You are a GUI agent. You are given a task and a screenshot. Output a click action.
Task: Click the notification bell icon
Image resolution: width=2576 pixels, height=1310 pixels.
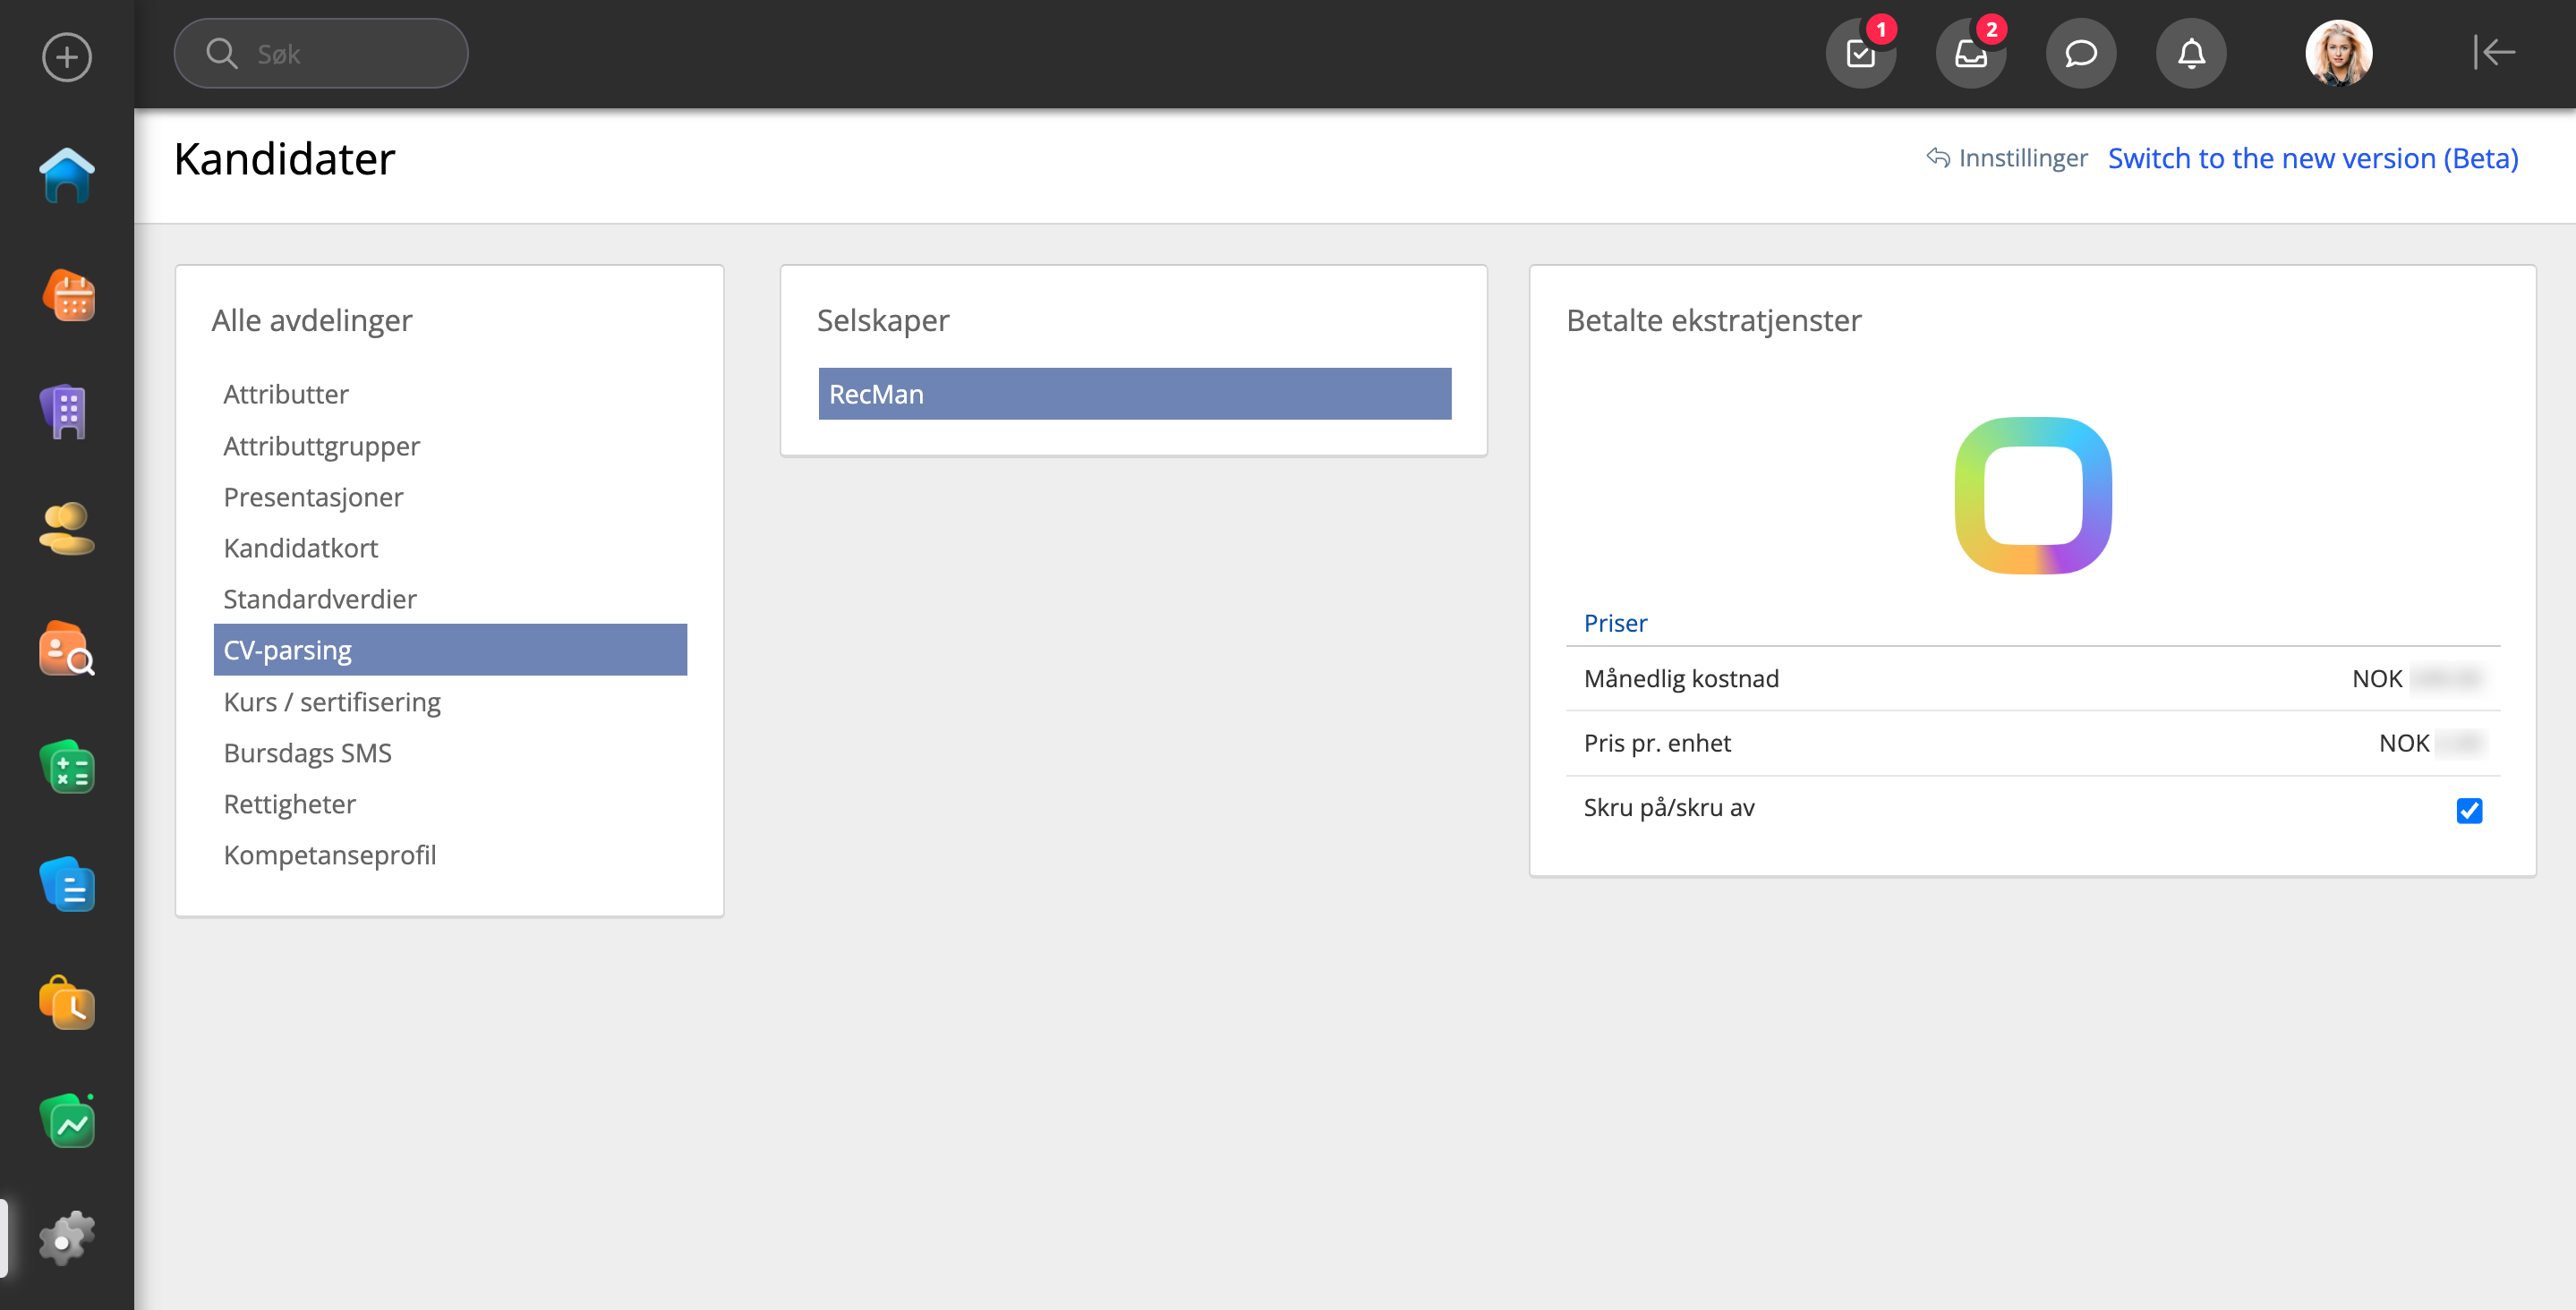[x=2190, y=54]
